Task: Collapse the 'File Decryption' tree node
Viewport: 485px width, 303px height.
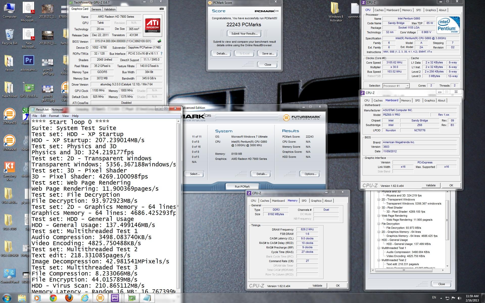Action: 379,224
